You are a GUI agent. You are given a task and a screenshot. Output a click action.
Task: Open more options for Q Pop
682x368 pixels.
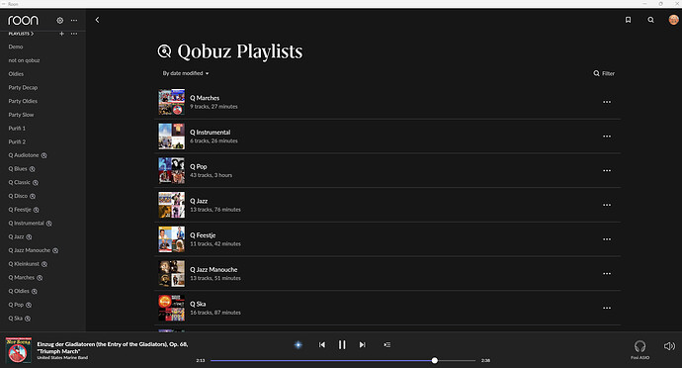(x=607, y=171)
